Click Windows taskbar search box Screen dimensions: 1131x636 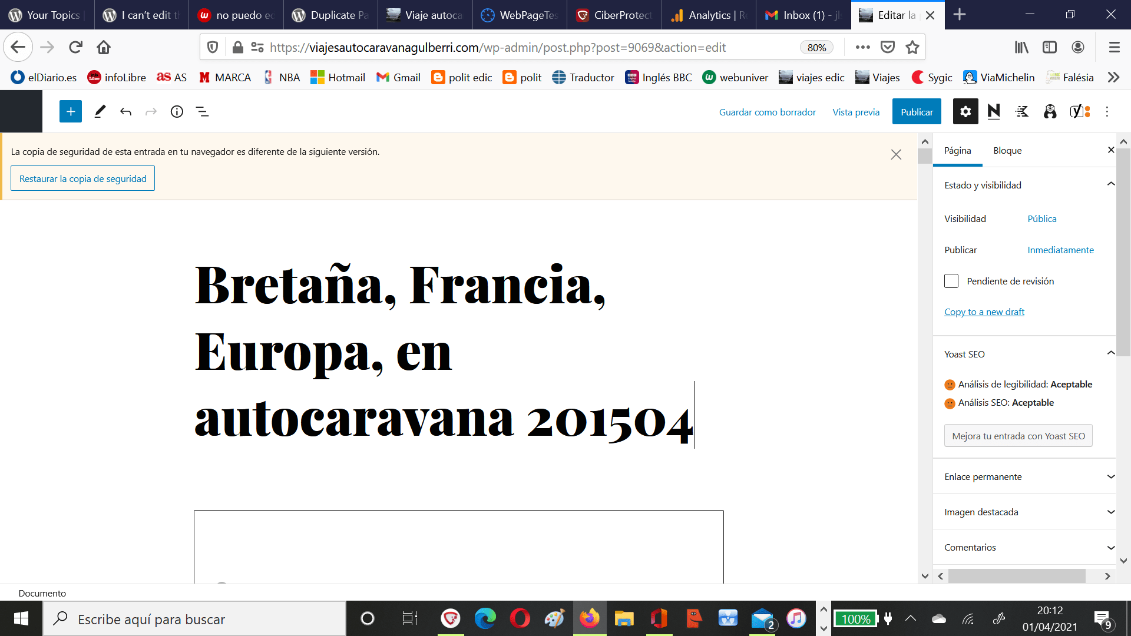pyautogui.click(x=194, y=618)
